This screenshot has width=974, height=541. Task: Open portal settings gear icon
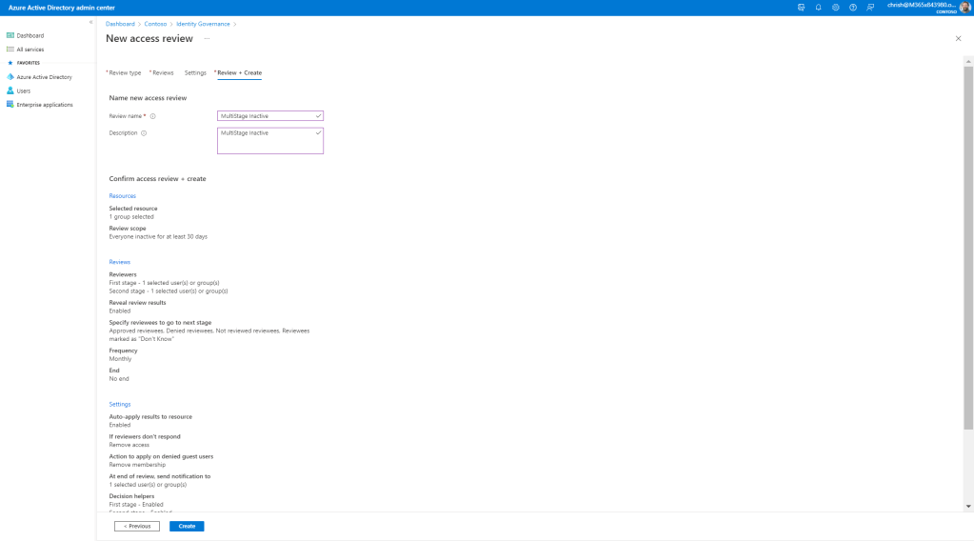pos(835,7)
